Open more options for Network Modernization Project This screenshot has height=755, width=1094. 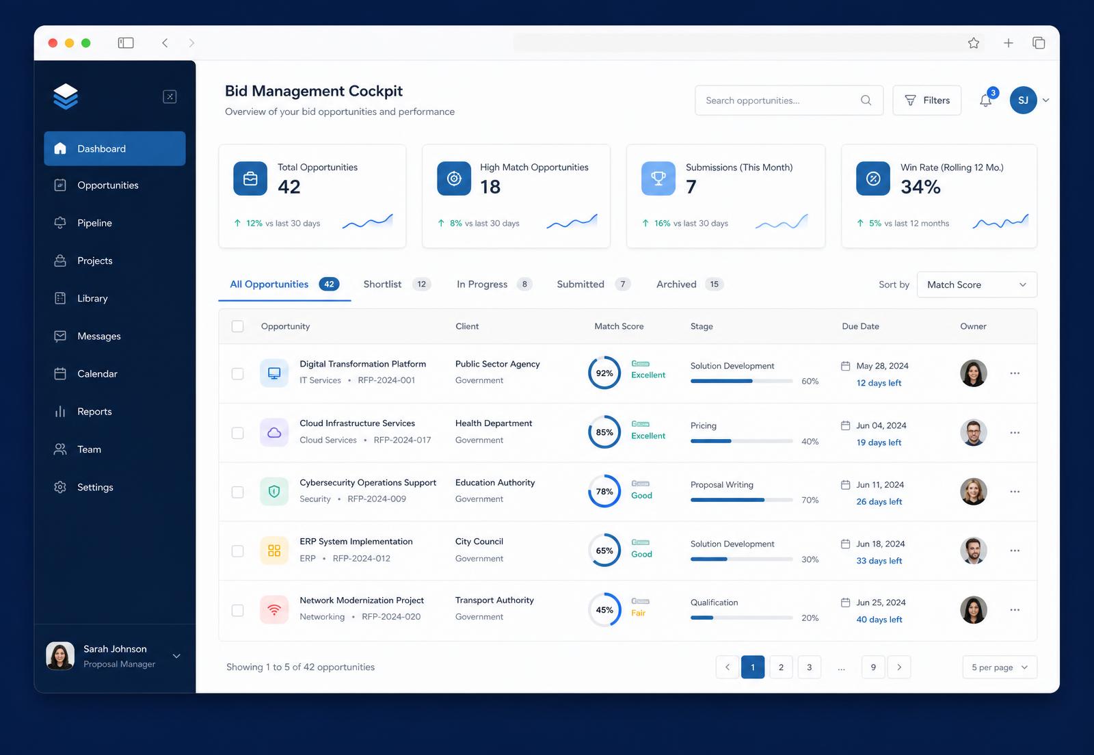click(x=1015, y=610)
